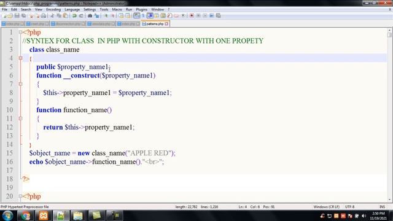This screenshot has width=393, height=221.
Task: Open XAMPP from the taskbar
Action: 43,215
